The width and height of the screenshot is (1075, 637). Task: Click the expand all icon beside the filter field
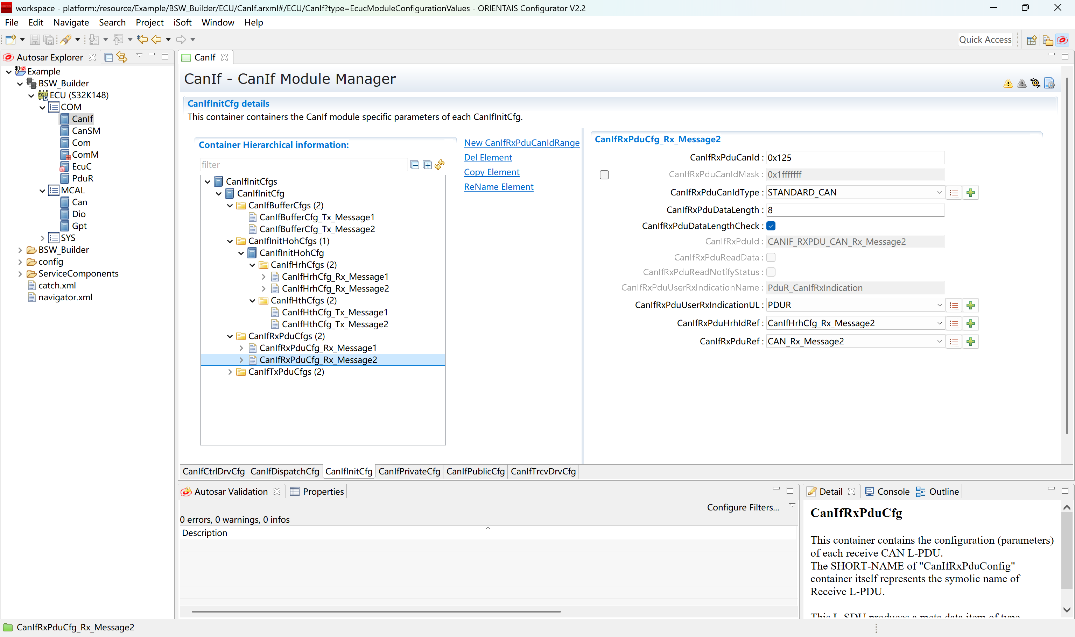[x=427, y=165]
